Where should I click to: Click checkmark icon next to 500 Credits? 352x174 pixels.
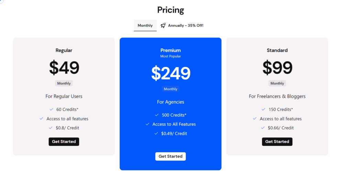point(157,115)
